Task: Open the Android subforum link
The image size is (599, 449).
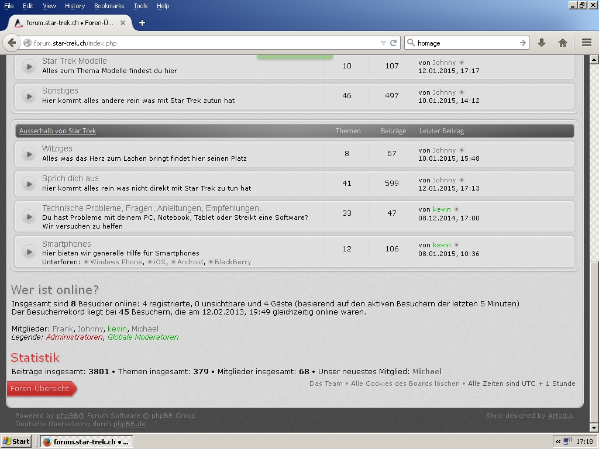Action: tap(190, 262)
